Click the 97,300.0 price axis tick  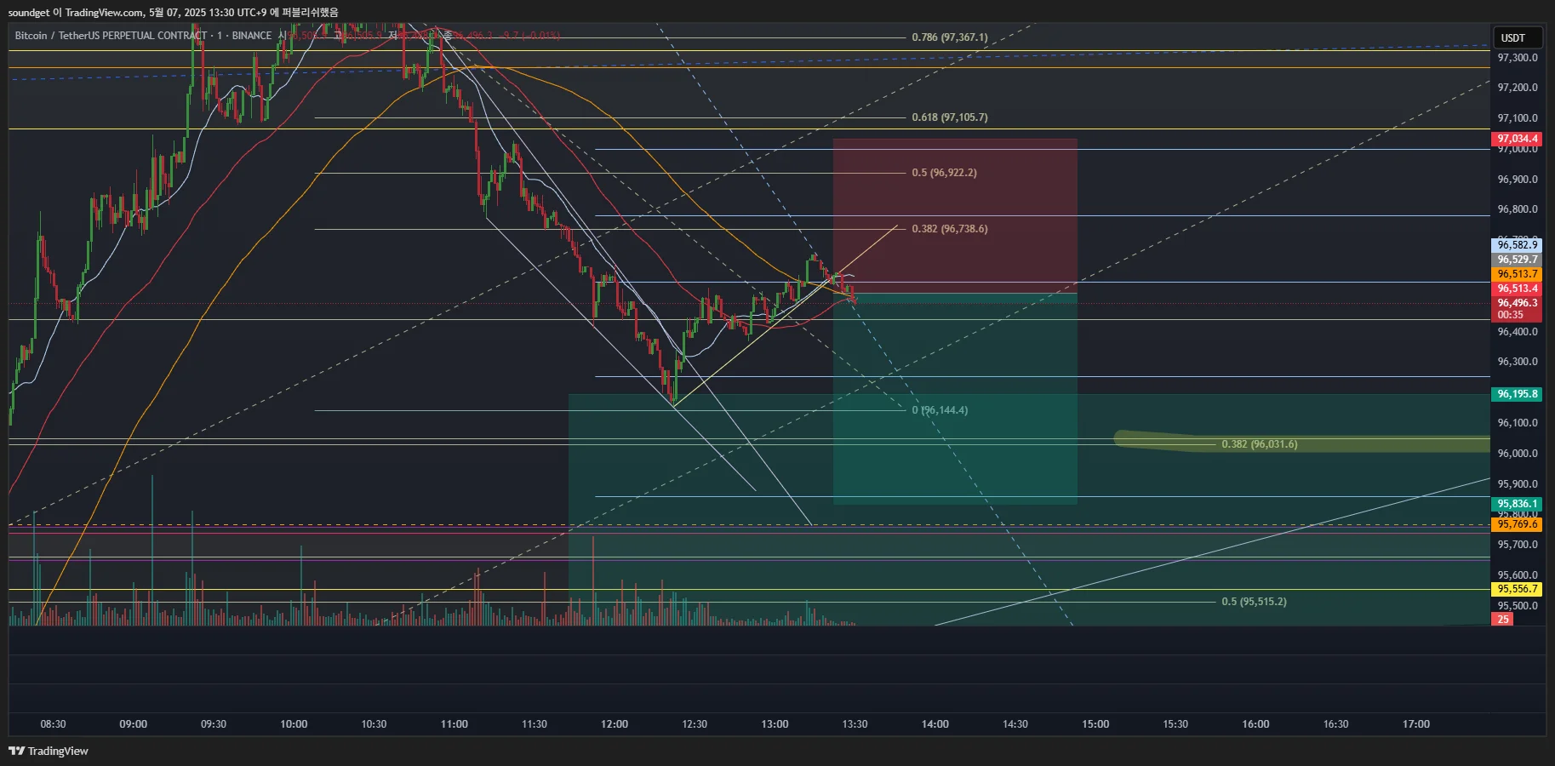click(1518, 58)
